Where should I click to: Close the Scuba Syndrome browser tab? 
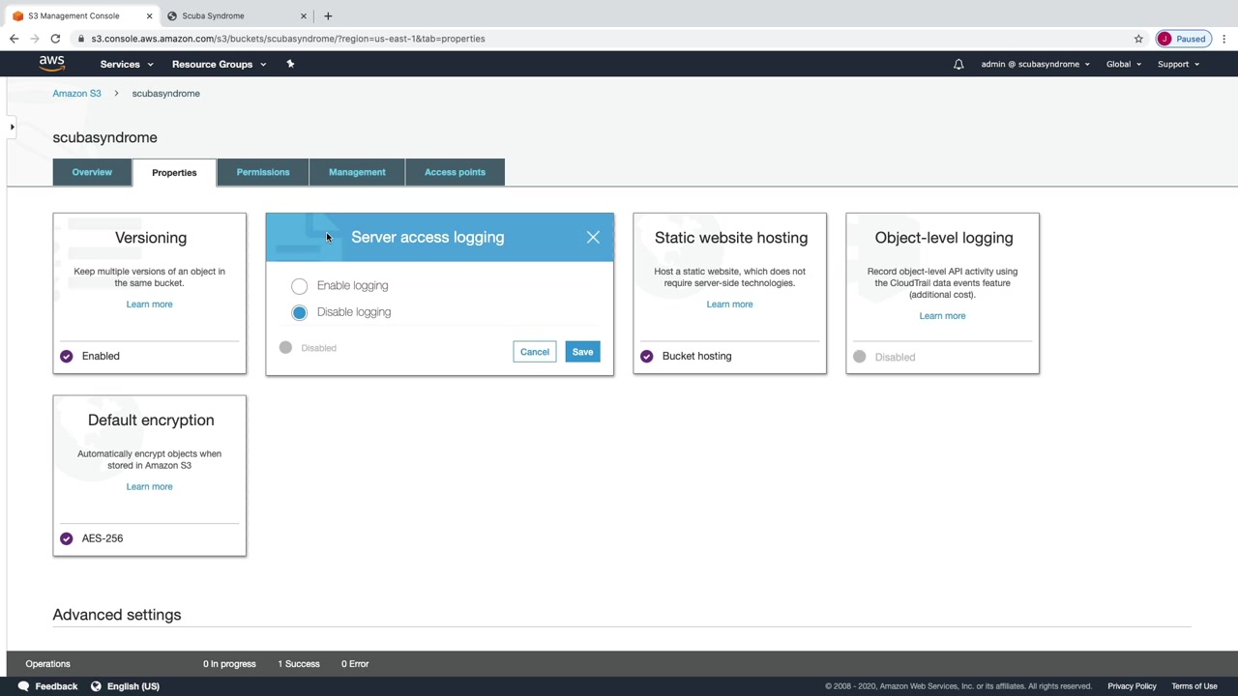pyautogui.click(x=303, y=15)
